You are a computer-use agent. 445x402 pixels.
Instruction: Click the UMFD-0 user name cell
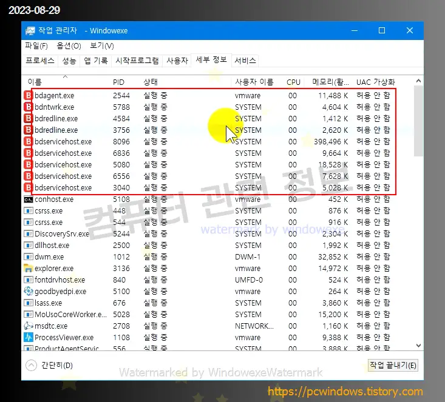coord(249,280)
